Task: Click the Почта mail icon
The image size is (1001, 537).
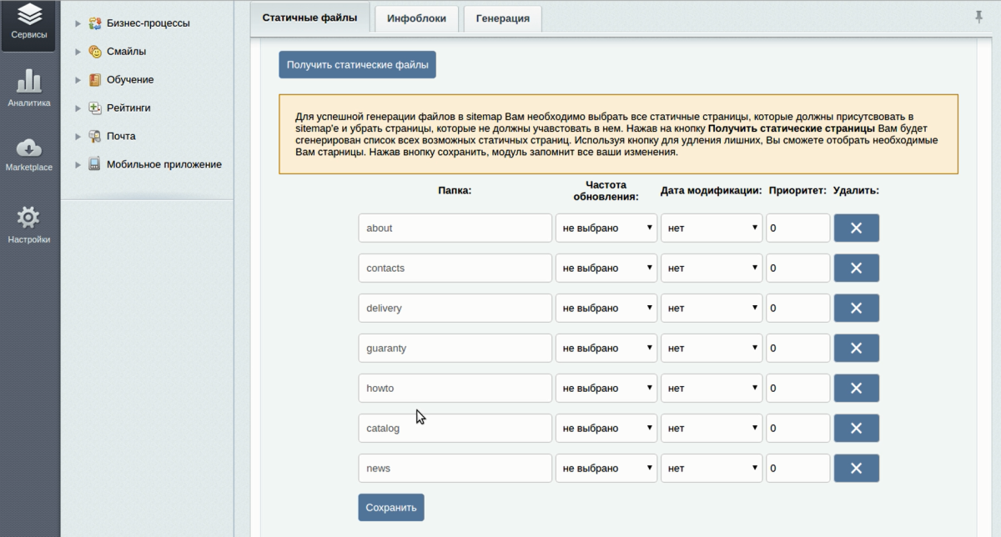Action: (94, 136)
